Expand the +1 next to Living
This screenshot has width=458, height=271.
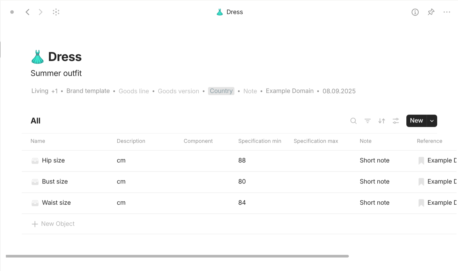pos(55,91)
